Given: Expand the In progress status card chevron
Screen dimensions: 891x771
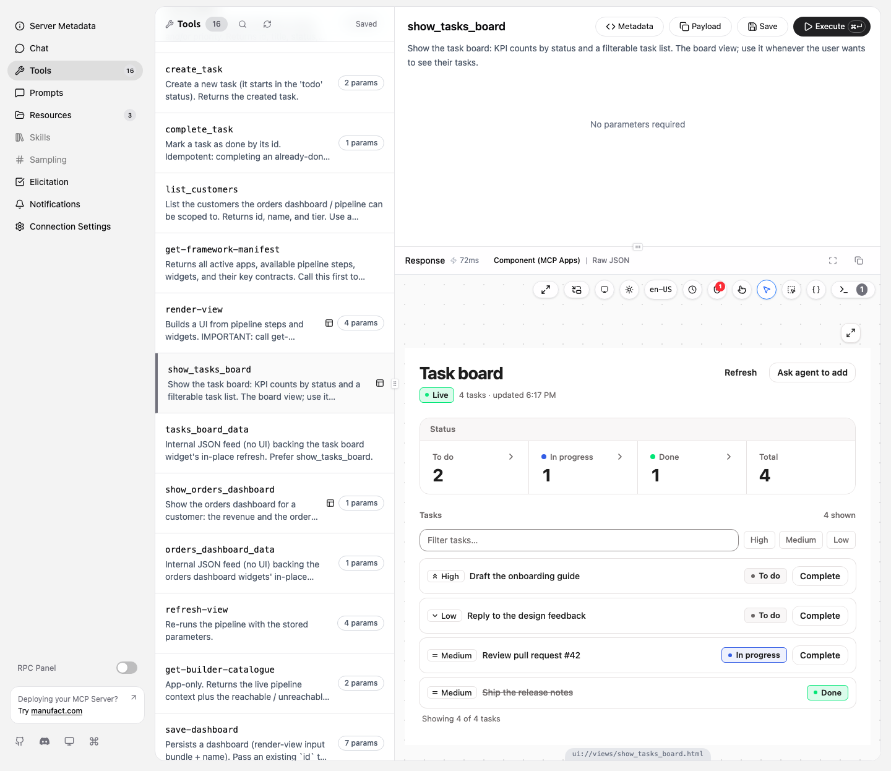Looking at the screenshot, I should pos(619,457).
